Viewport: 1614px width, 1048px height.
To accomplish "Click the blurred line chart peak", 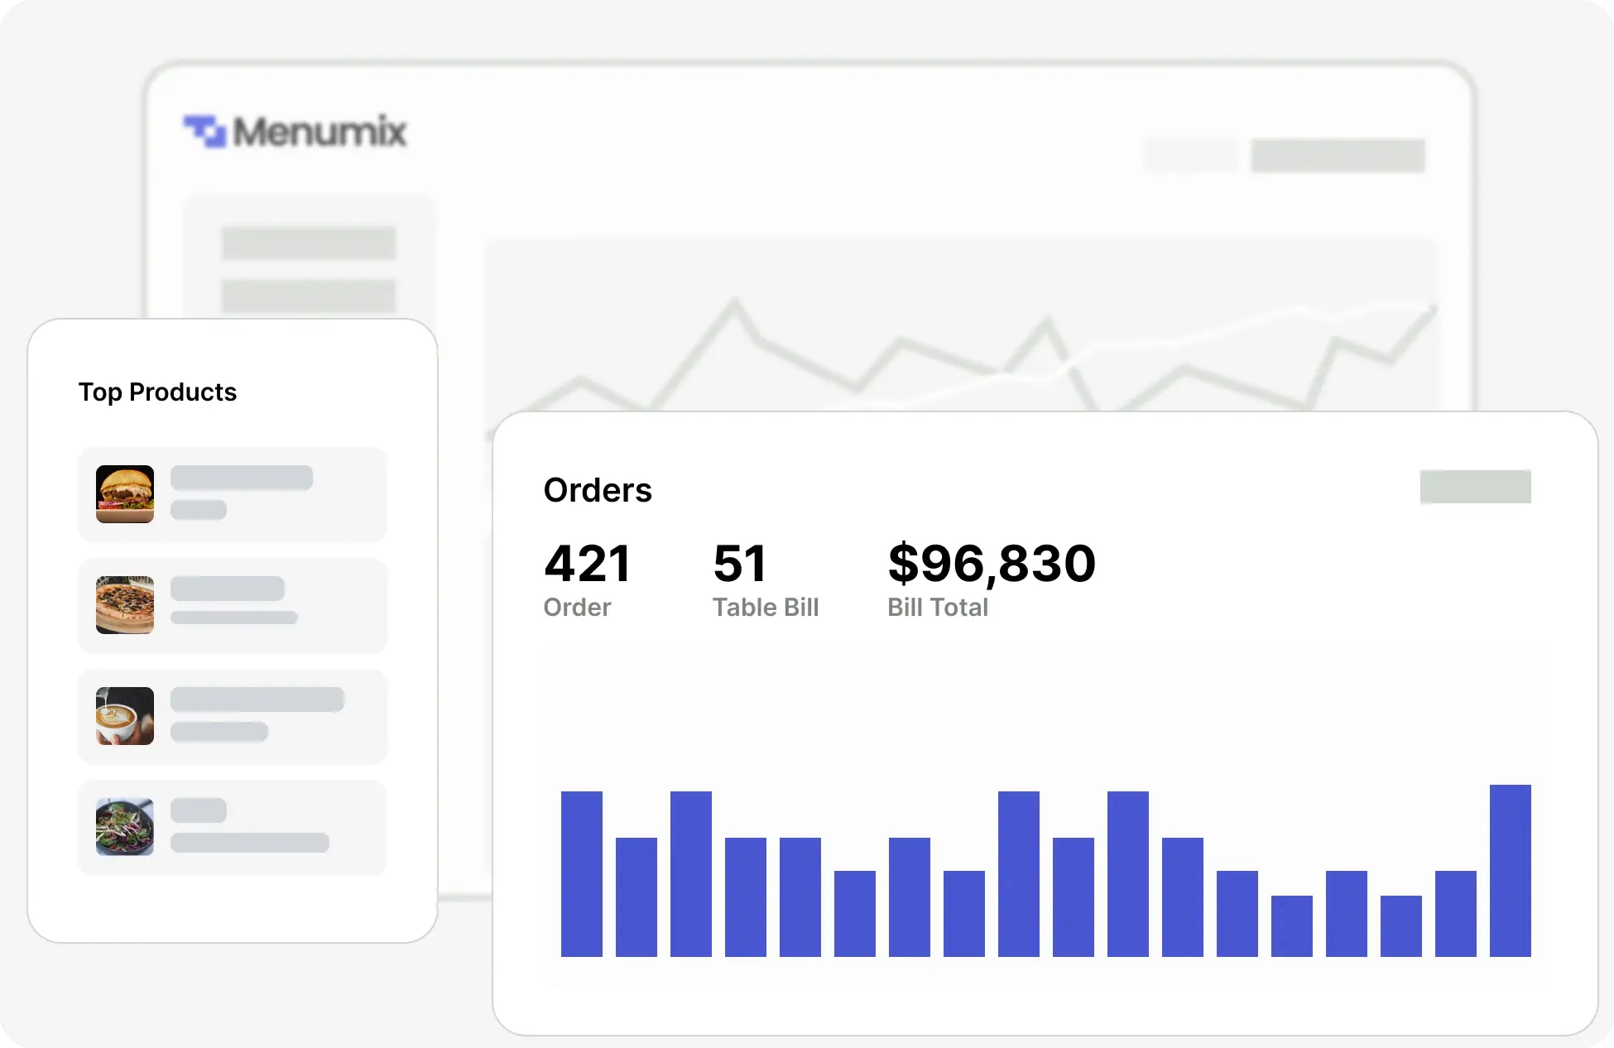I will coord(733,305).
